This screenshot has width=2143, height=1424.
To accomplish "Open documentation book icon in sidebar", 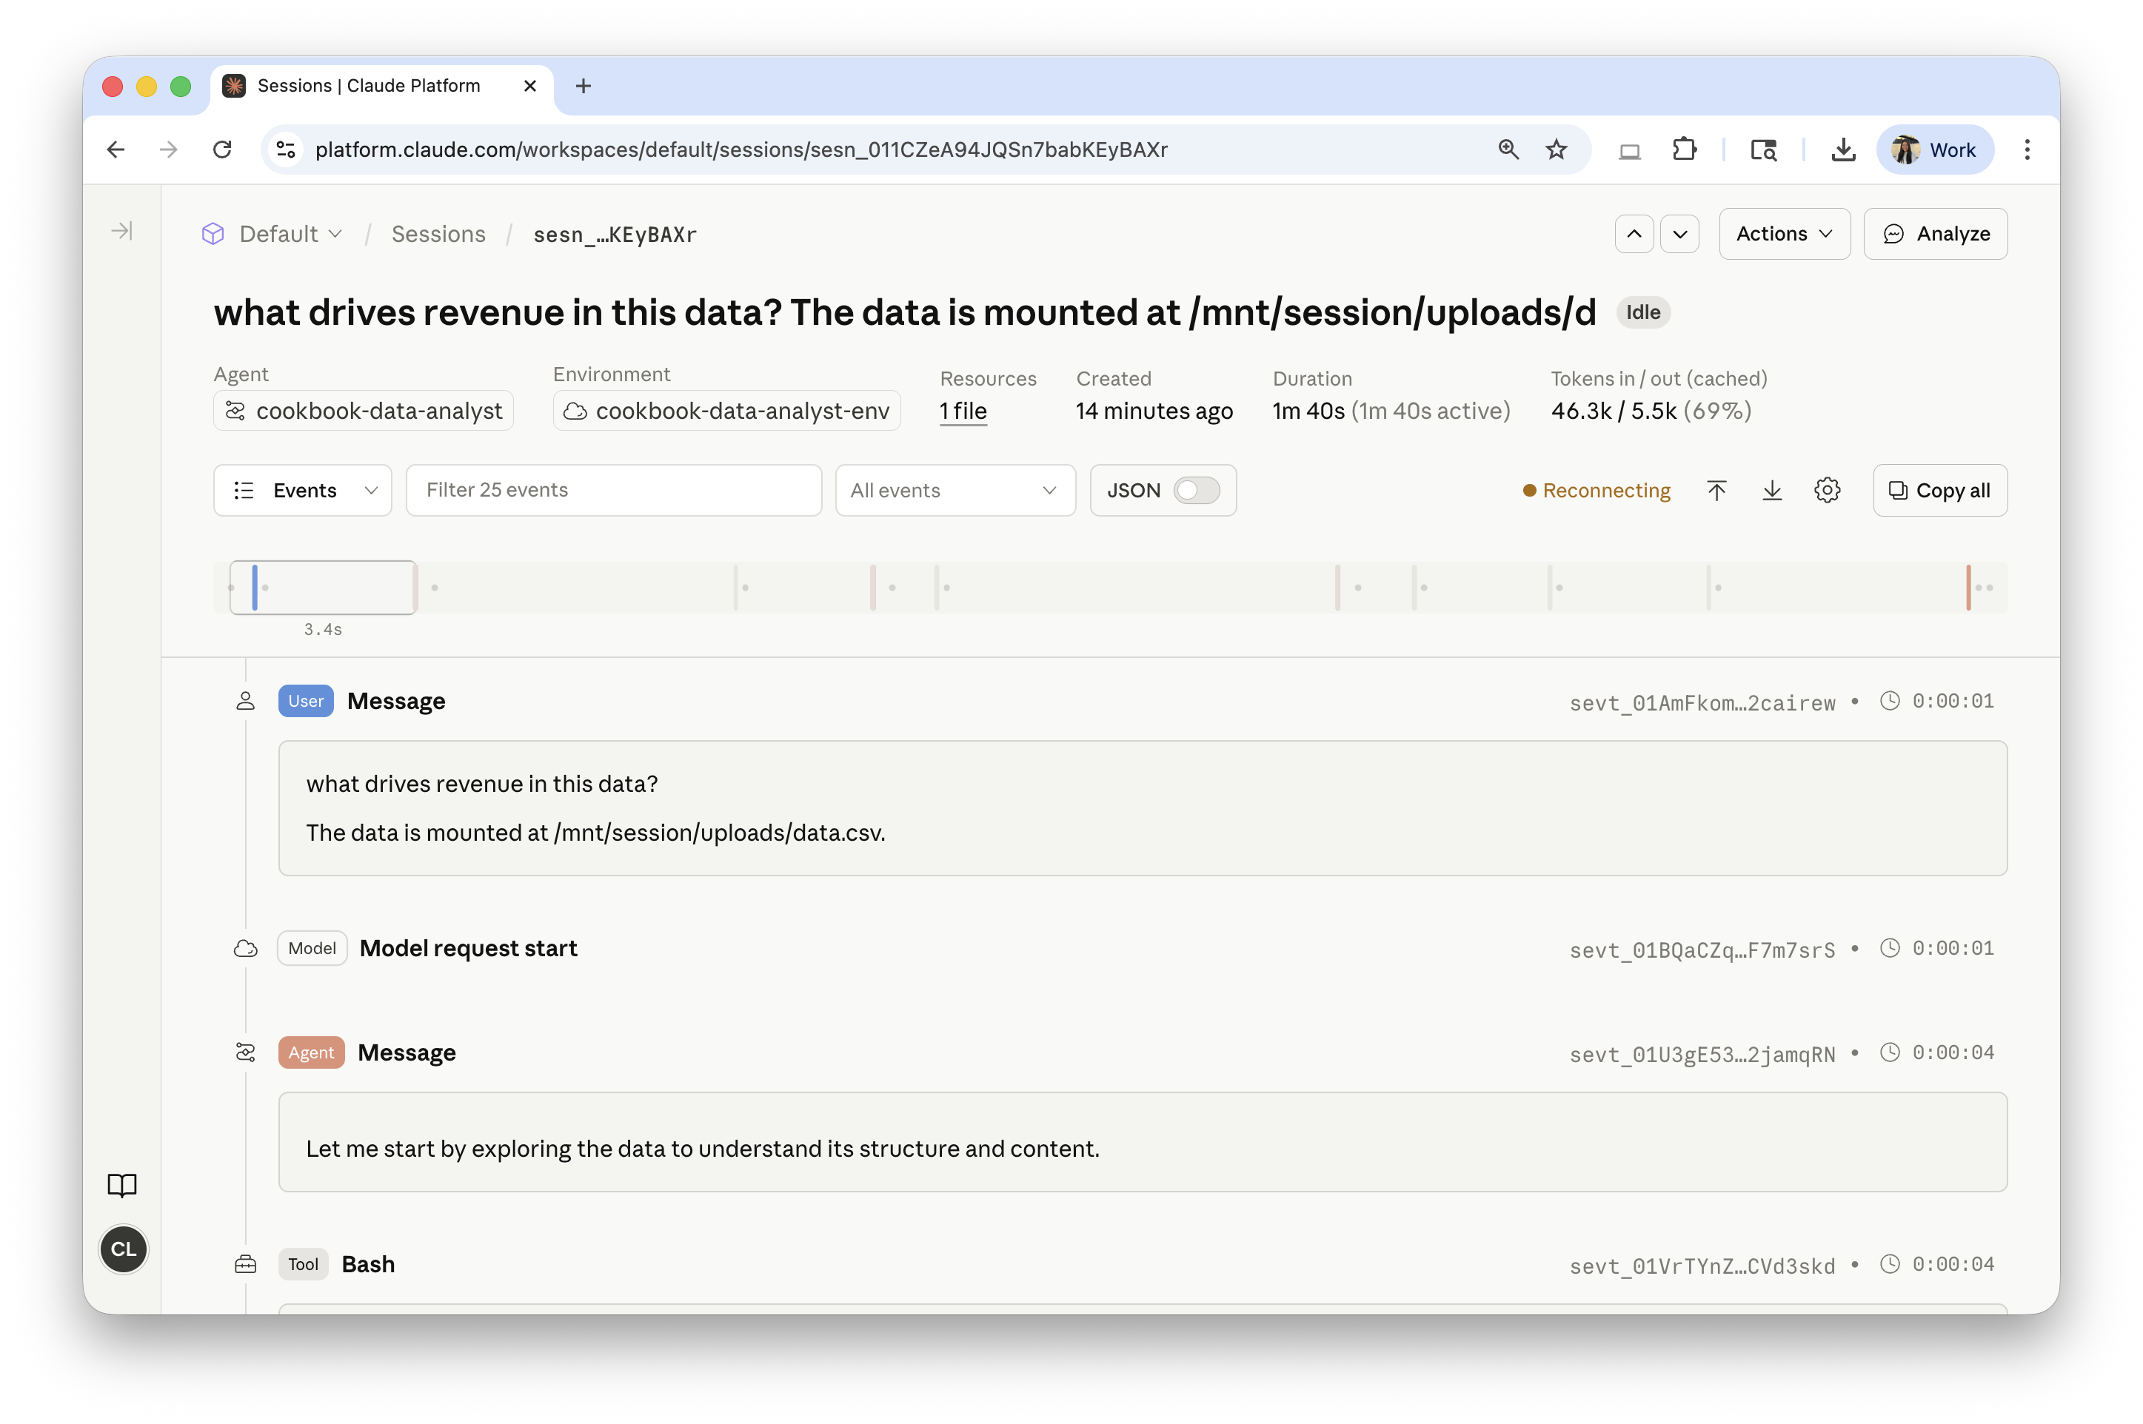I will [121, 1185].
